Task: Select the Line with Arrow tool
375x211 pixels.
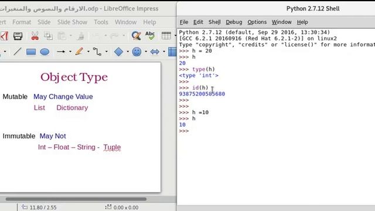Action: pos(61,52)
